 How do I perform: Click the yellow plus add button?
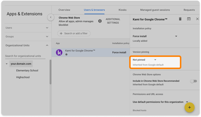190,107
